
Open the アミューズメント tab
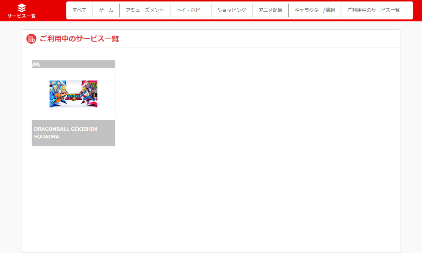click(145, 10)
